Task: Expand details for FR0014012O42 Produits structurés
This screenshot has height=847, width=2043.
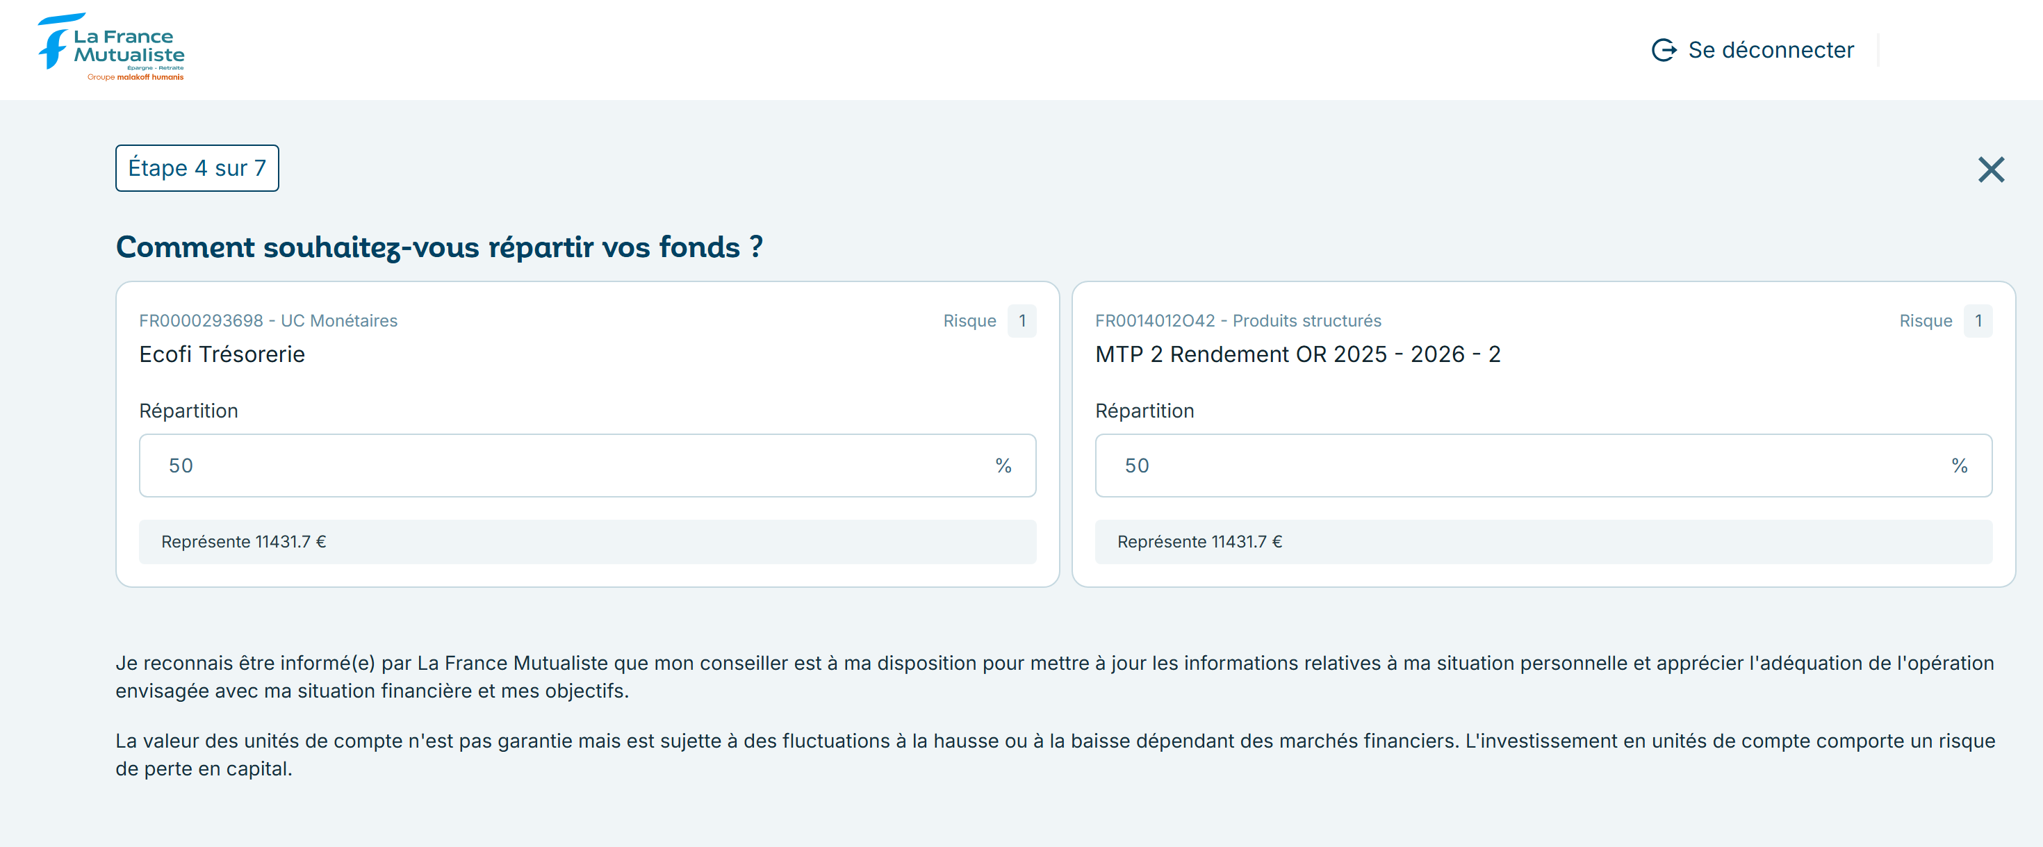Action: coord(1238,320)
